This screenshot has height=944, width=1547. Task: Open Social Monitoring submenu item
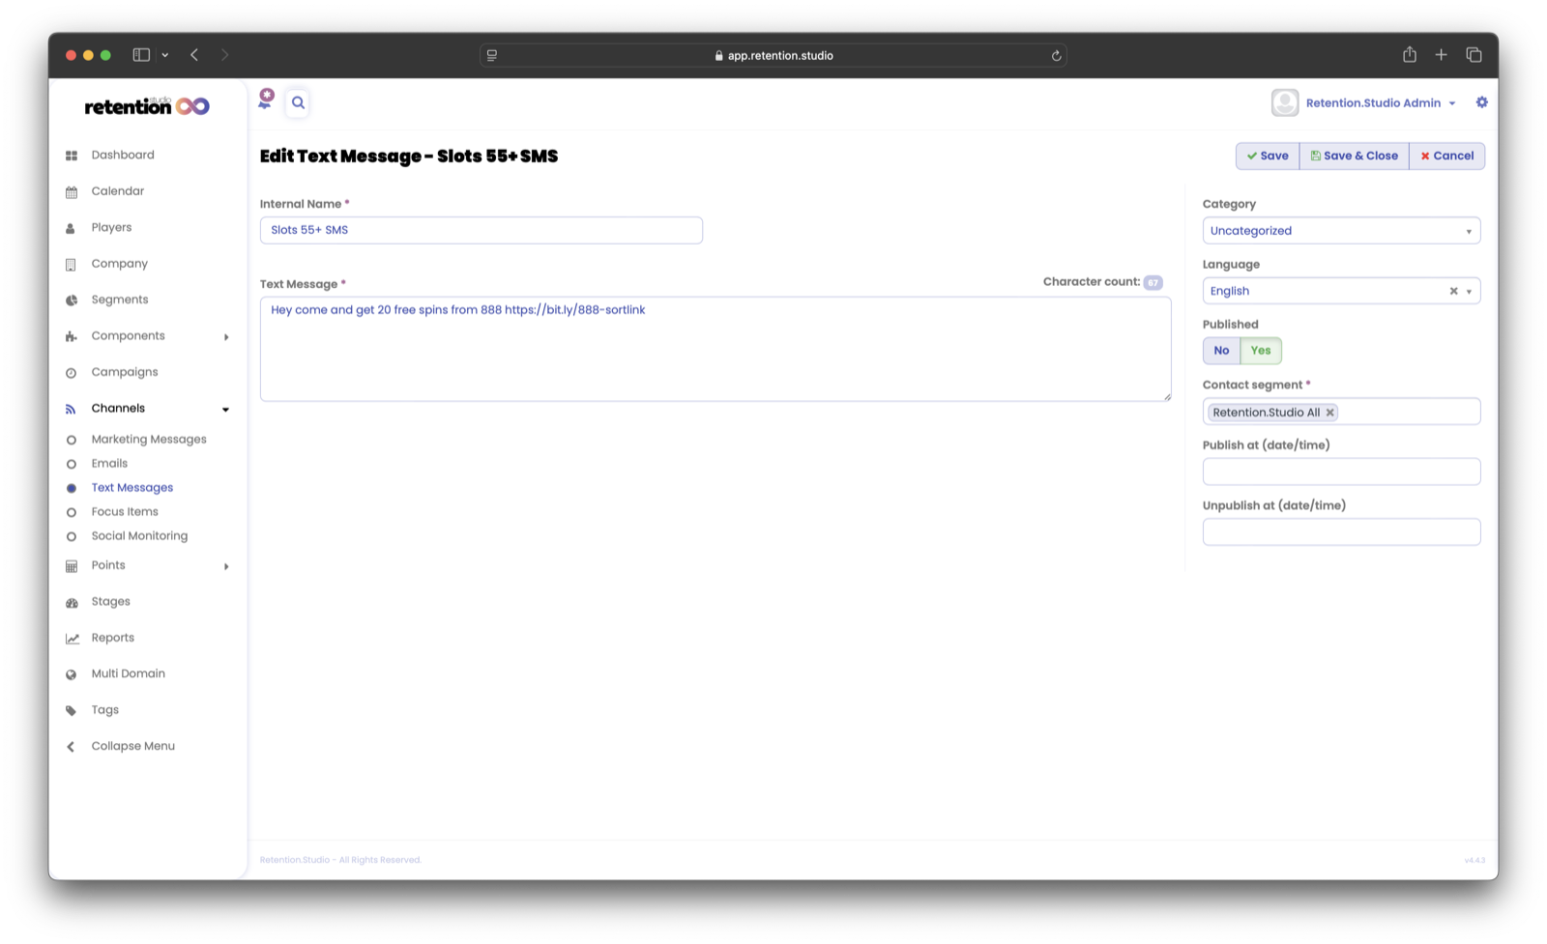point(139,536)
